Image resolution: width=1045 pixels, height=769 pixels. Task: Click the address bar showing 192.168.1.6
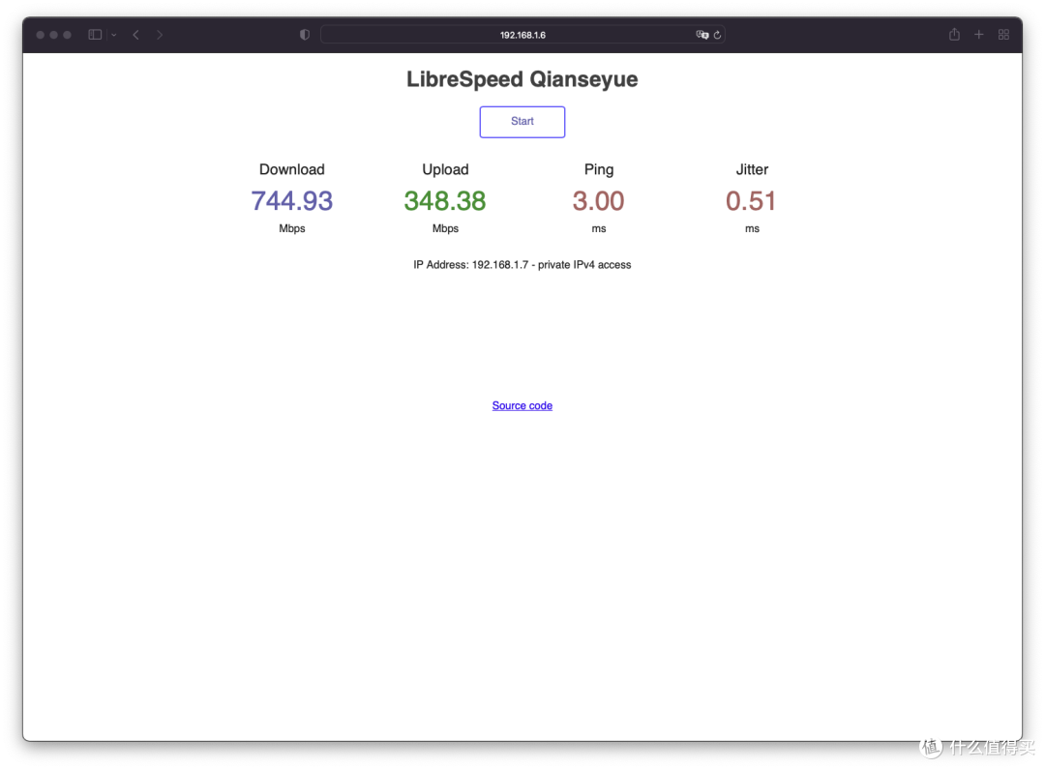coord(522,35)
